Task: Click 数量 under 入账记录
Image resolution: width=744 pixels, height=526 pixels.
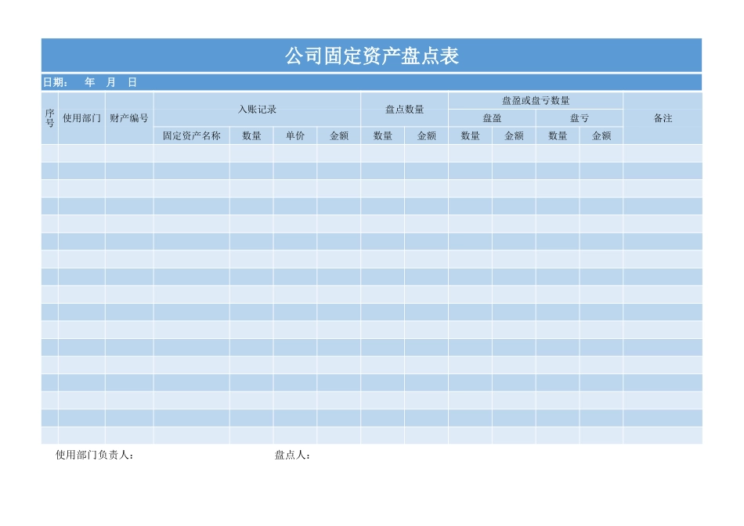Action: pos(251,135)
